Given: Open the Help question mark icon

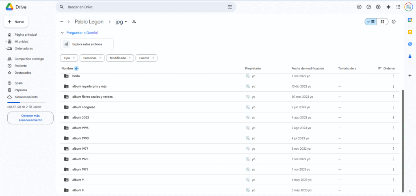Looking at the screenshot, I should tap(369, 7).
